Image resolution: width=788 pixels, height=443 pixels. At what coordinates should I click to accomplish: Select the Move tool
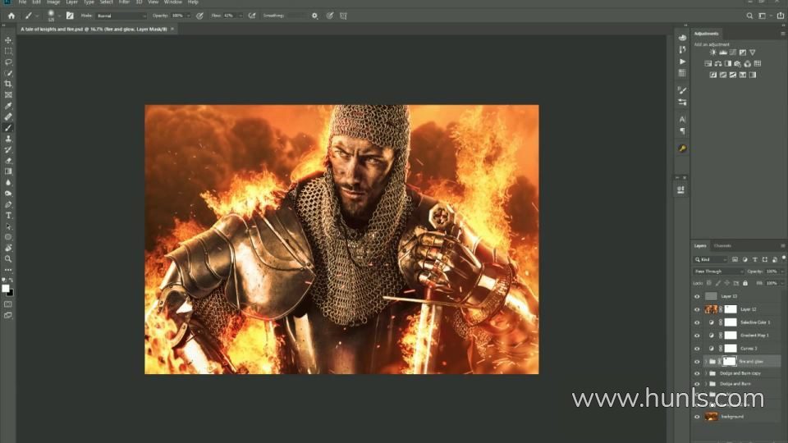(x=8, y=40)
